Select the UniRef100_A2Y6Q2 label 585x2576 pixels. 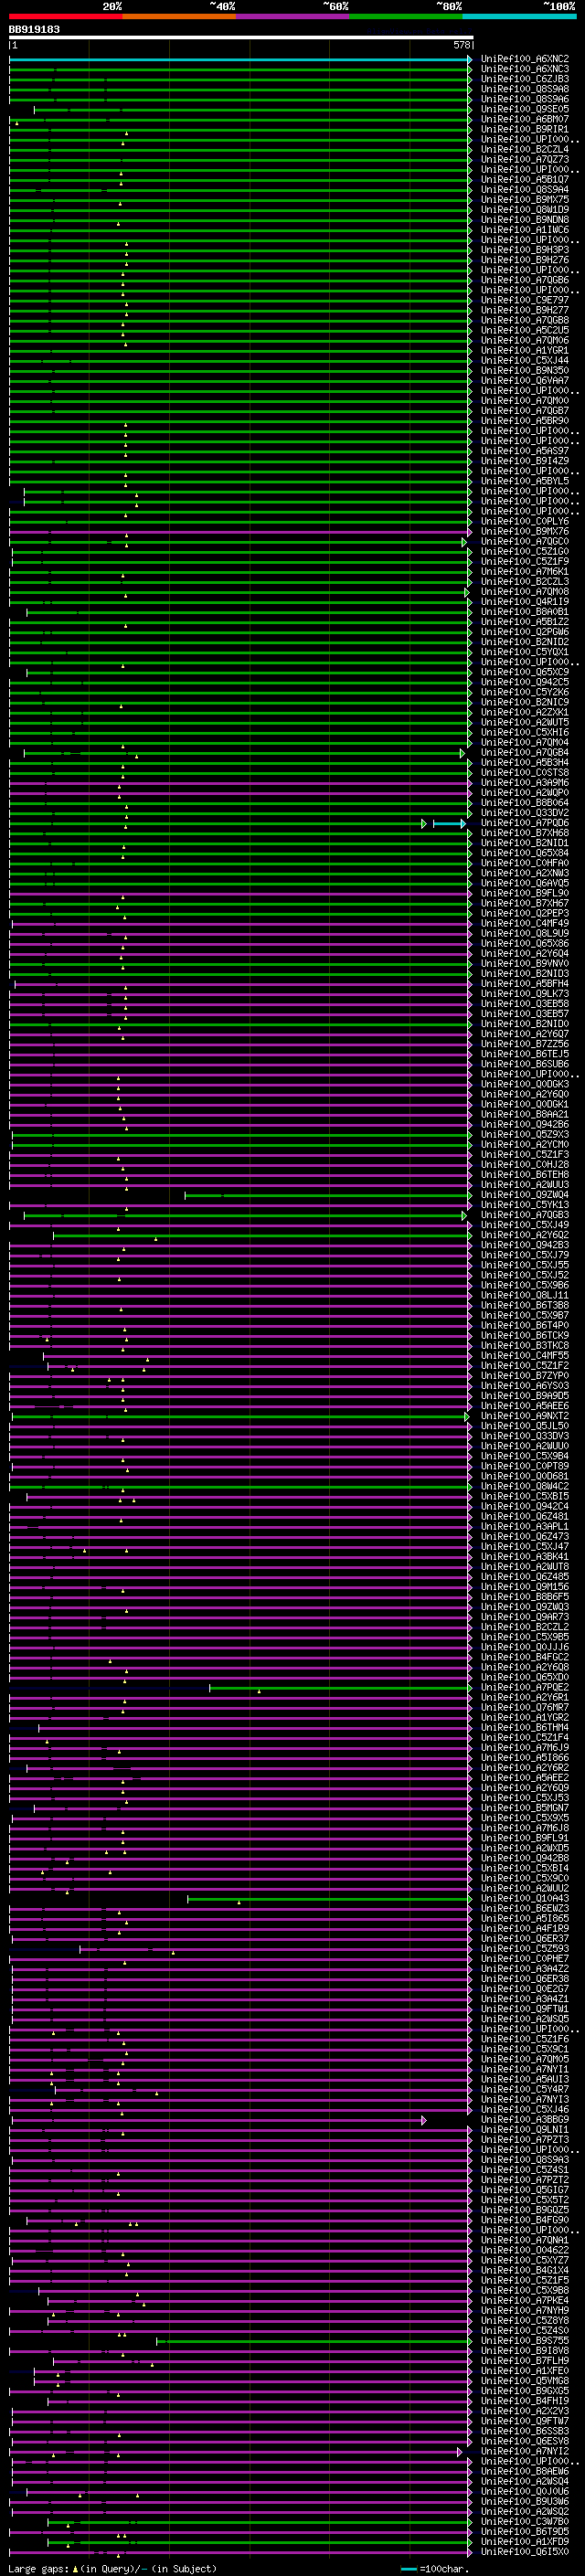[525, 1235]
